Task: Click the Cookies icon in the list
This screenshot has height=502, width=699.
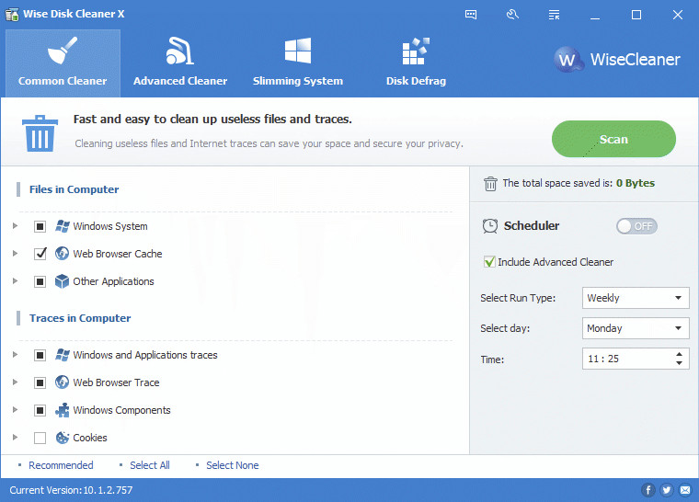Action: click(x=63, y=438)
